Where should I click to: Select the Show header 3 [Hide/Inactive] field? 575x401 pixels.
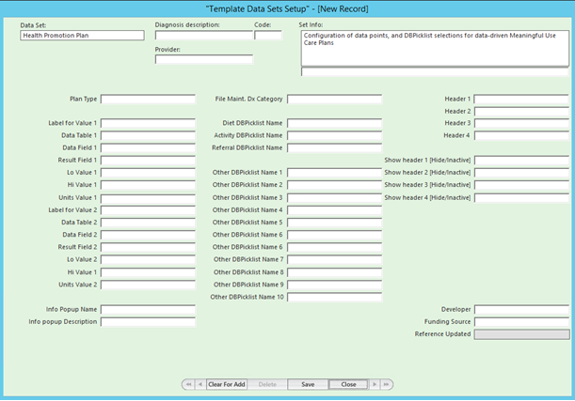click(521, 185)
